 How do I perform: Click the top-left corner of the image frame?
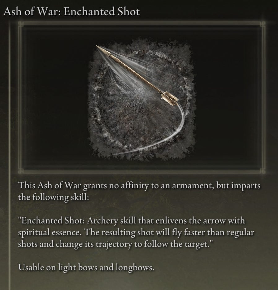(21, 24)
